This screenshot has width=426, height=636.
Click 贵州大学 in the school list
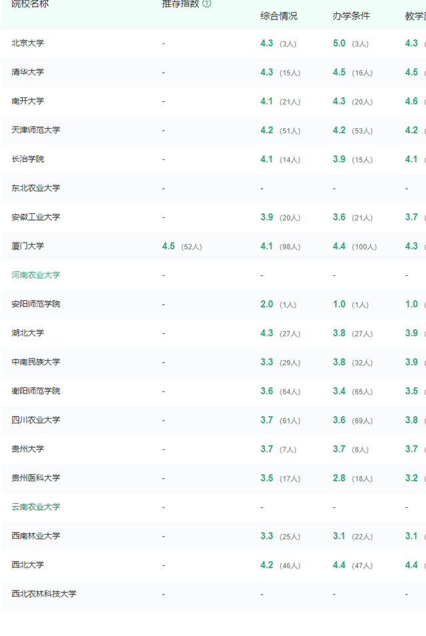(27, 449)
